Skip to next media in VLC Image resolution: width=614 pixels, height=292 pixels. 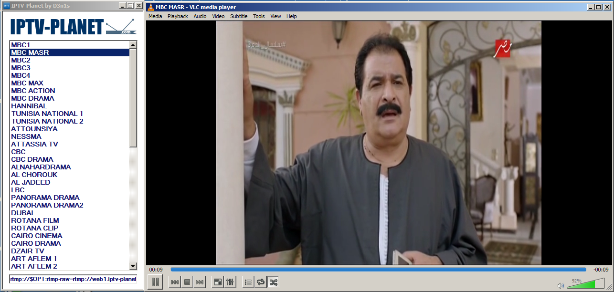pyautogui.click(x=200, y=282)
